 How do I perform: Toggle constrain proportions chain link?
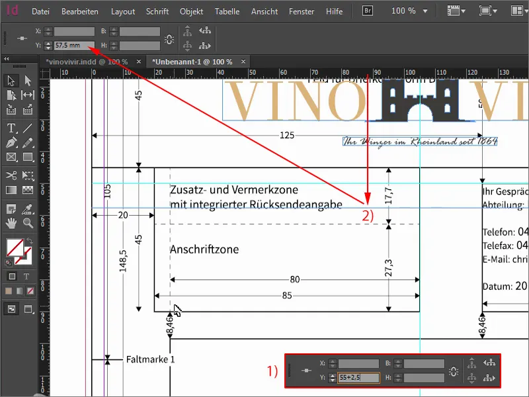[x=169, y=39]
